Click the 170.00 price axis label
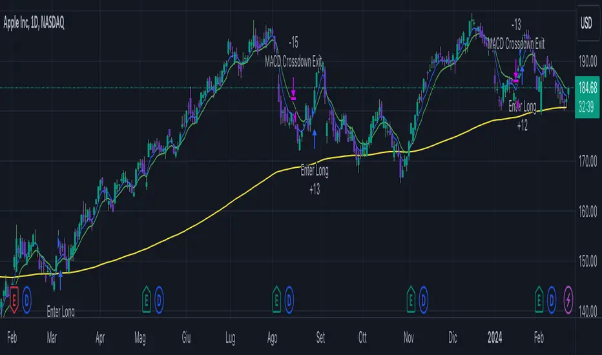 pyautogui.click(x=588, y=161)
